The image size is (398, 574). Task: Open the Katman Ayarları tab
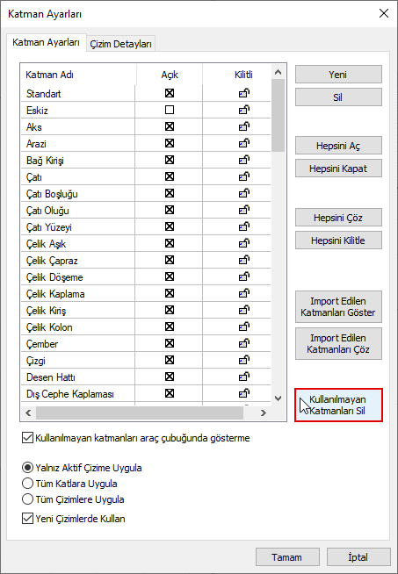[x=47, y=42]
